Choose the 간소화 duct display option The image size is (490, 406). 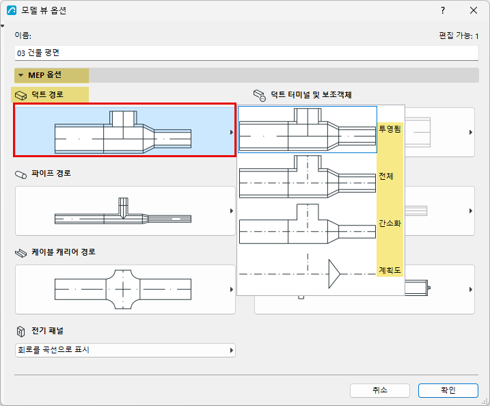(321, 224)
